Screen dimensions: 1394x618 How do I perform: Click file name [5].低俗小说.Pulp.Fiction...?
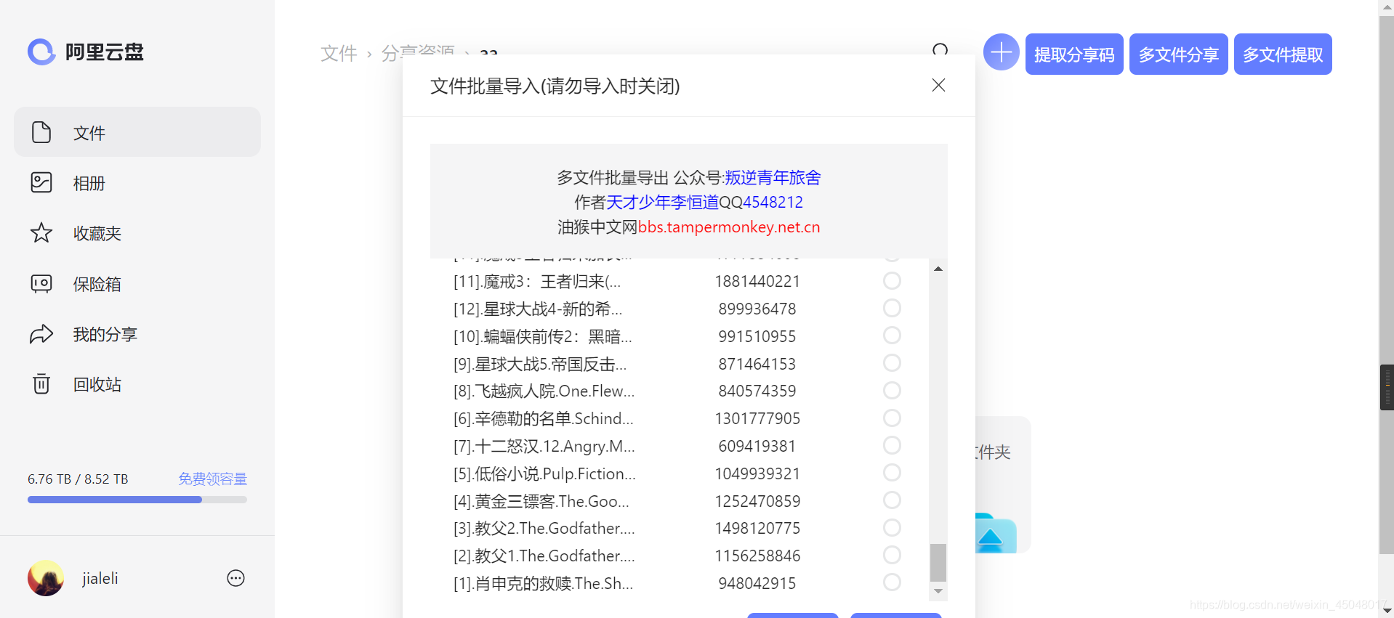tap(544, 473)
